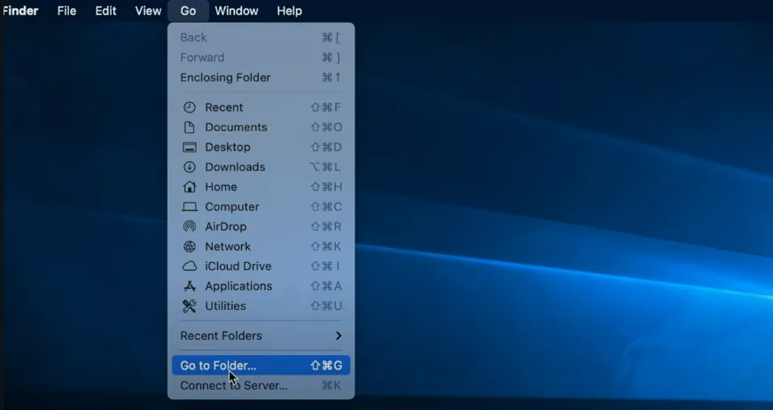This screenshot has width=773, height=410.
Task: Click the Downloads arrow icon
Action: [x=190, y=166]
